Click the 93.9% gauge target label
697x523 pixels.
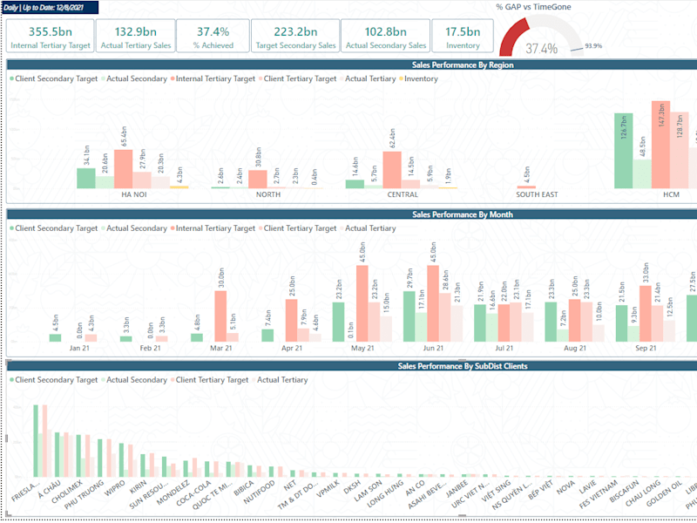click(593, 46)
